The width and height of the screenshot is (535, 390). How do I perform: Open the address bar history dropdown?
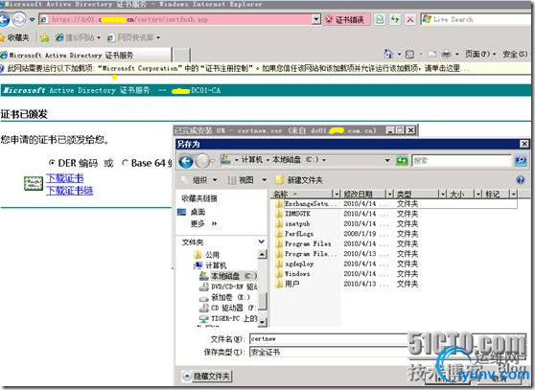pyautogui.click(x=316, y=19)
